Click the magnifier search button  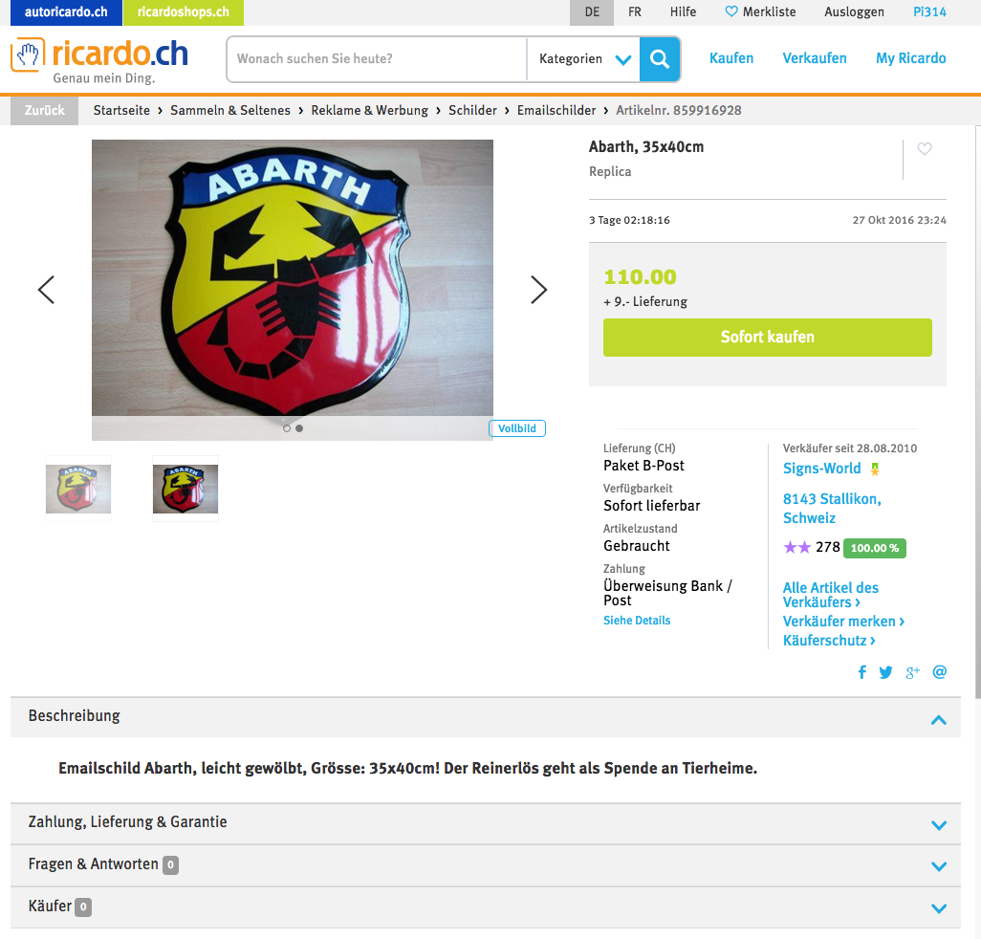click(660, 59)
